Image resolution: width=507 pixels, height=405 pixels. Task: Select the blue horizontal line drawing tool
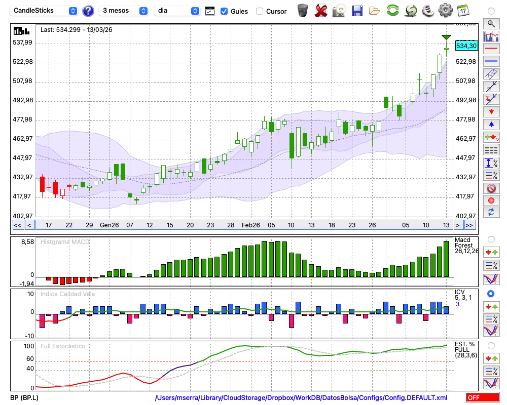[x=491, y=61]
